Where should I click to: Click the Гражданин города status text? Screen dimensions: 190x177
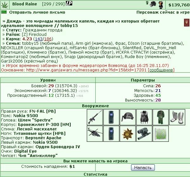[x=43, y=30]
